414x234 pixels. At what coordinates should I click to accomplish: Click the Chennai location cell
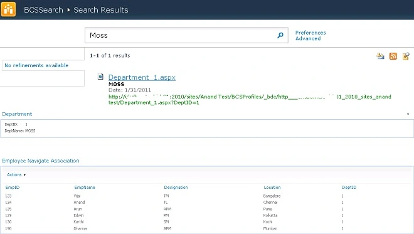click(x=270, y=202)
